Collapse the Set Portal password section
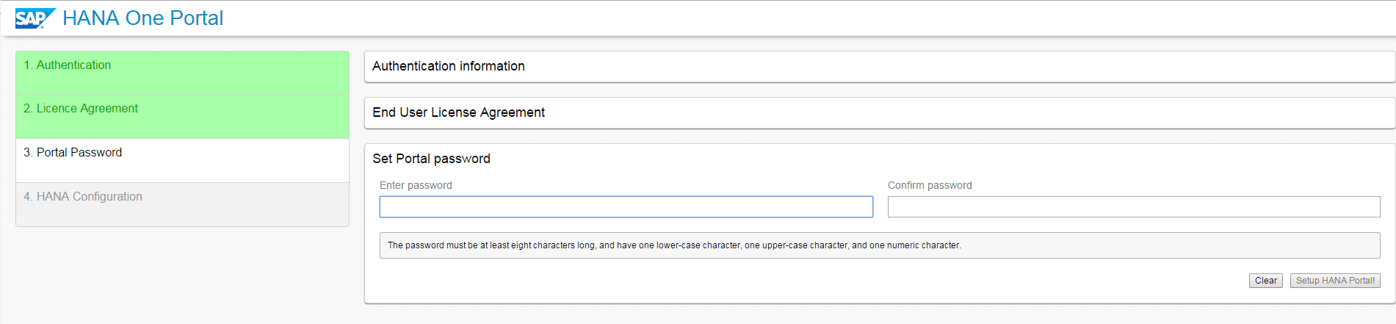The width and height of the screenshot is (1396, 324). coord(431,159)
